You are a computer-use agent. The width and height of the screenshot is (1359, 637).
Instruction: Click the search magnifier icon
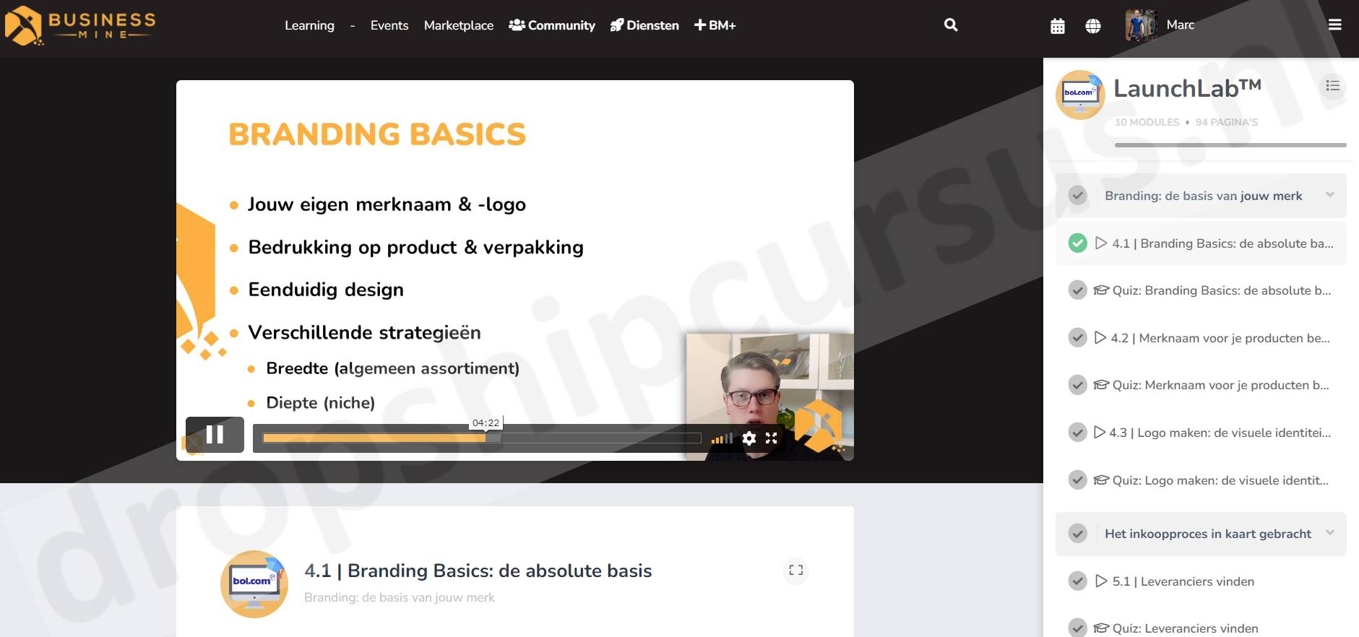(951, 25)
